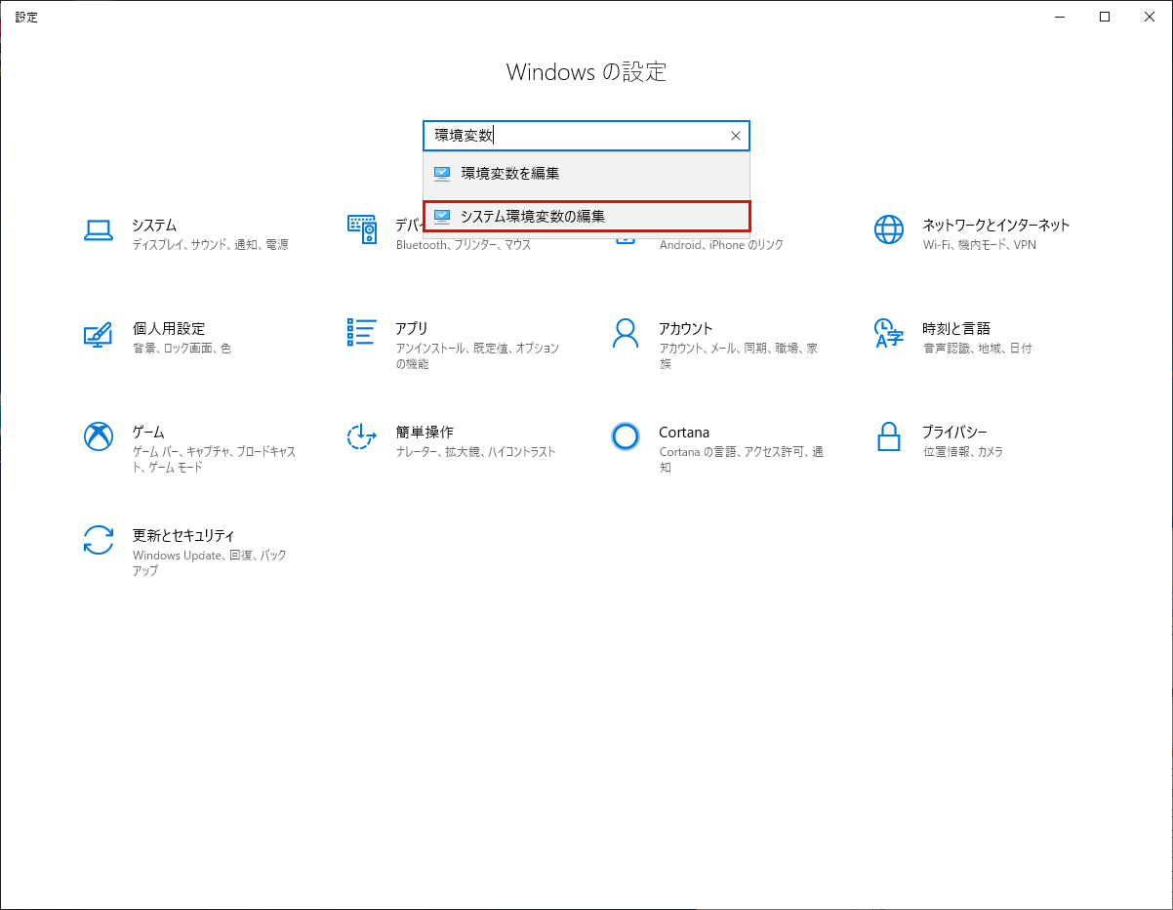
Task: Open the Cortana heading
Action: coord(684,433)
